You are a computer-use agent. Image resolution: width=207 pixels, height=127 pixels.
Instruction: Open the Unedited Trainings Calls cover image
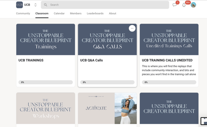tap(169, 39)
